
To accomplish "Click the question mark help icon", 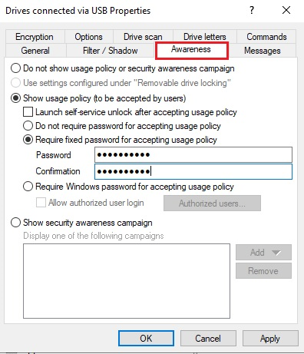I will pyautogui.click(x=252, y=10).
